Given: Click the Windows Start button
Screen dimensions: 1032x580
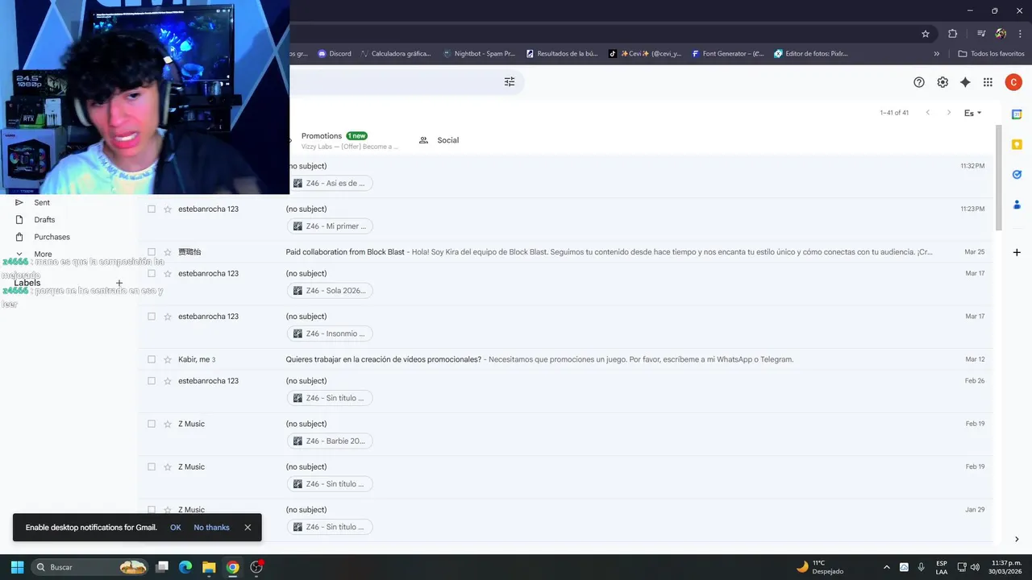Looking at the screenshot, I should click(x=17, y=567).
